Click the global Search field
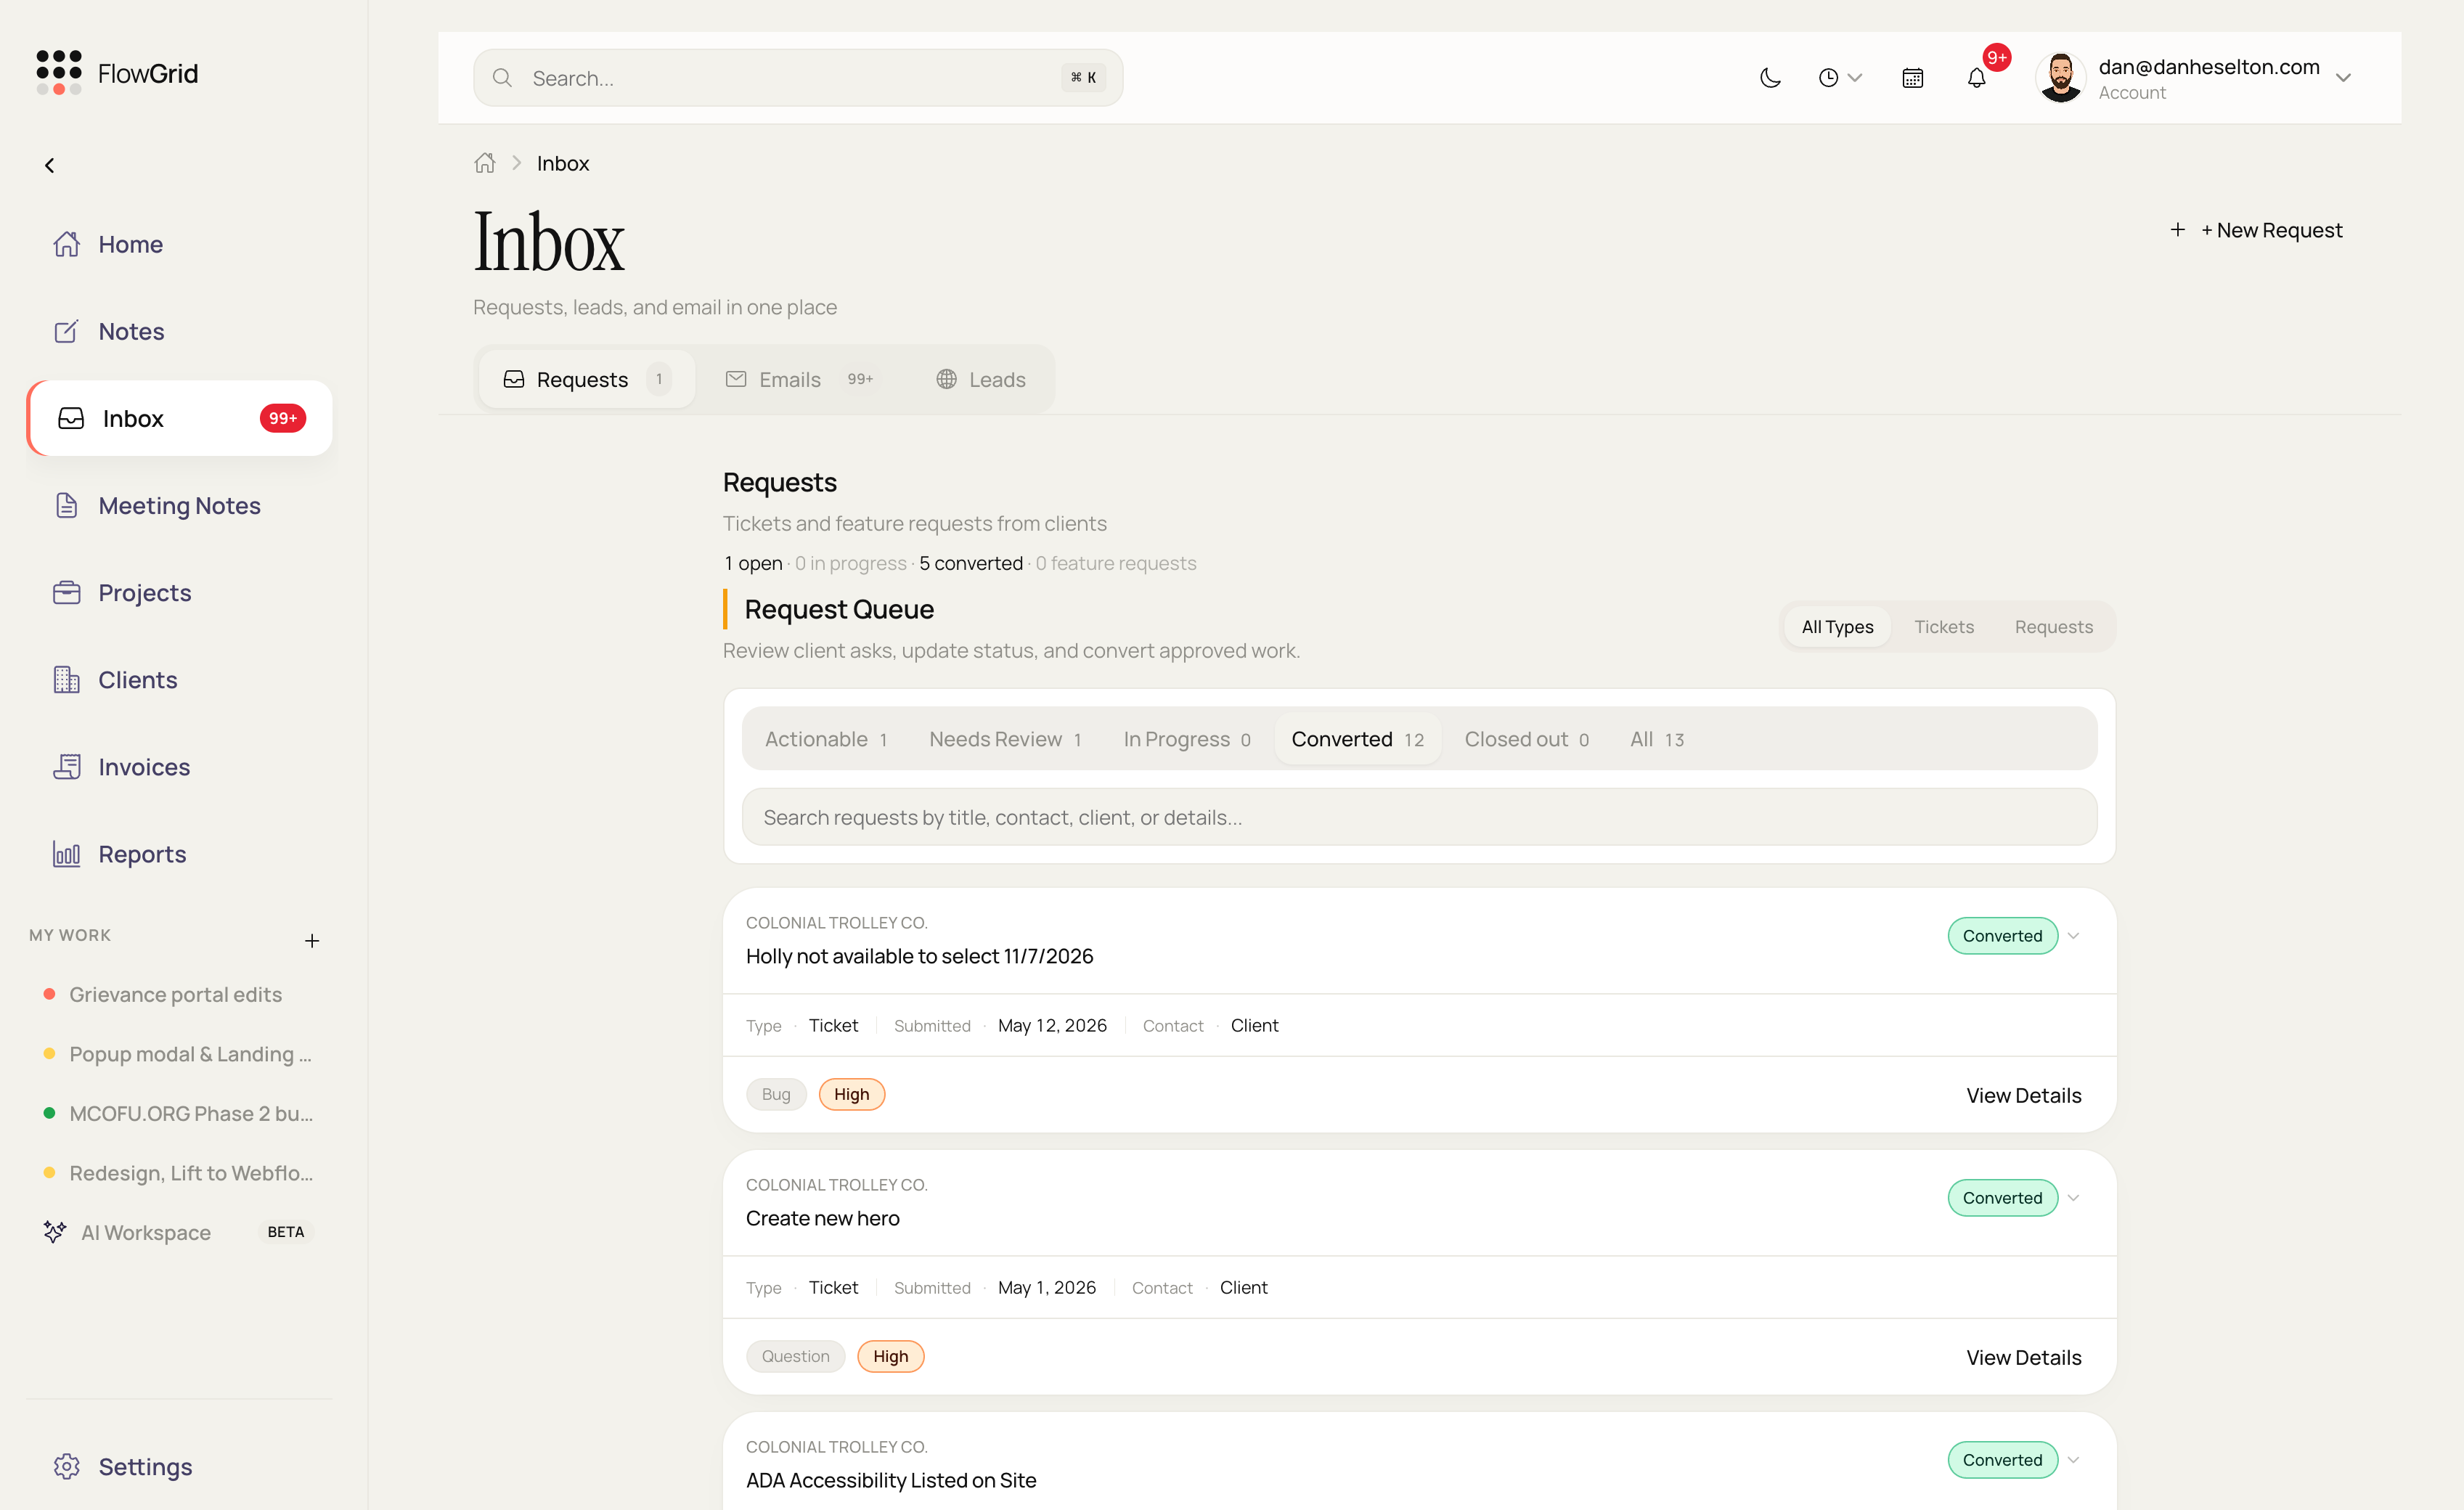Screen dimensions: 2464x1510 798,78
